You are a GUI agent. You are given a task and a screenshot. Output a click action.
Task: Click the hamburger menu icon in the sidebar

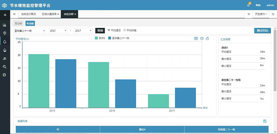pyautogui.click(x=5, y=15)
